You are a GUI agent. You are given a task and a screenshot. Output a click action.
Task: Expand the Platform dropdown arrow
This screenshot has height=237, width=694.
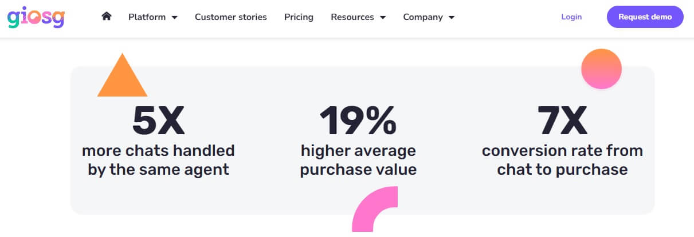click(175, 18)
